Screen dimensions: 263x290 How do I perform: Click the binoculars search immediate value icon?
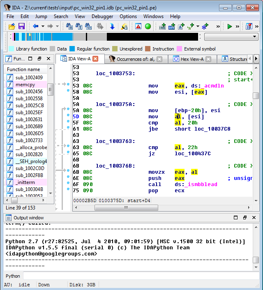click(x=69, y=26)
